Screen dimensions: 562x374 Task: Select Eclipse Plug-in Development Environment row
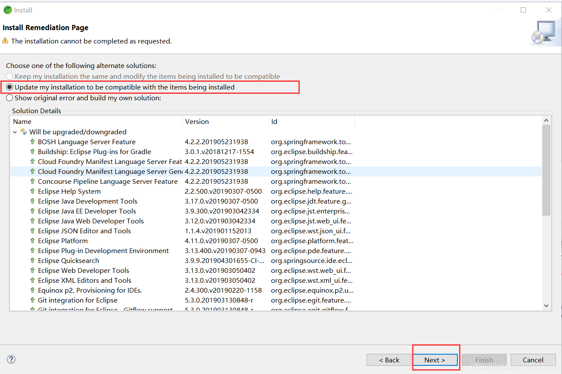[x=276, y=250]
